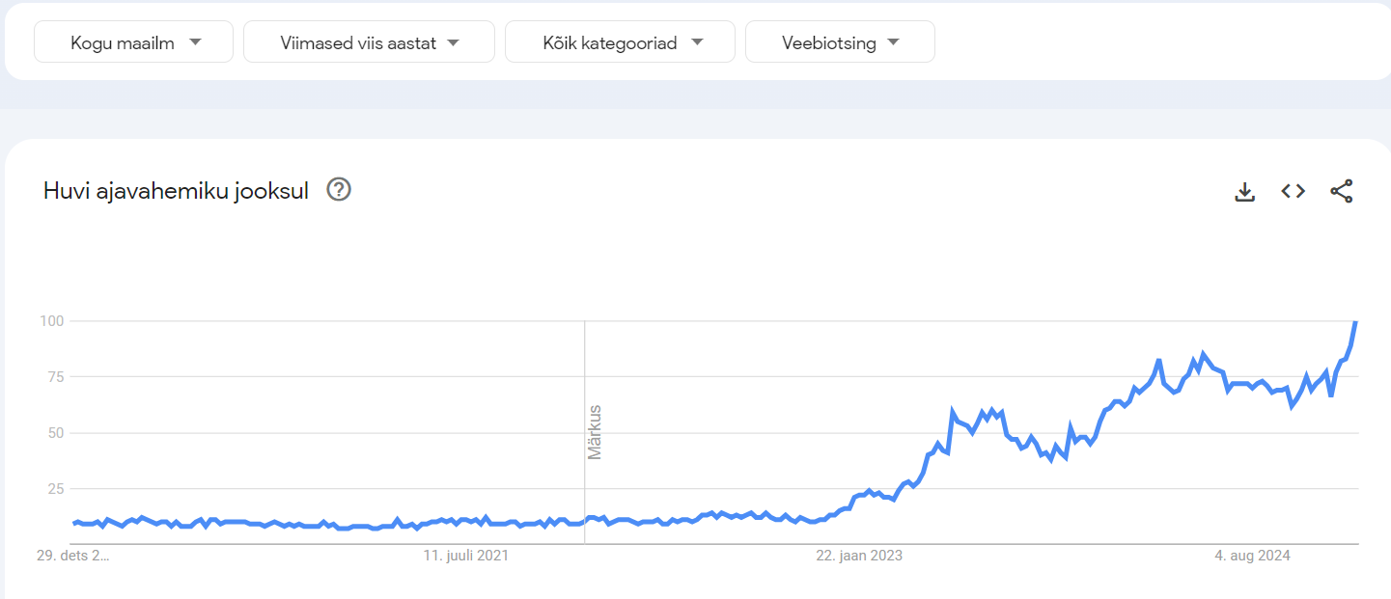Click the 29. dets date label
This screenshot has height=599, width=1391.
(73, 556)
